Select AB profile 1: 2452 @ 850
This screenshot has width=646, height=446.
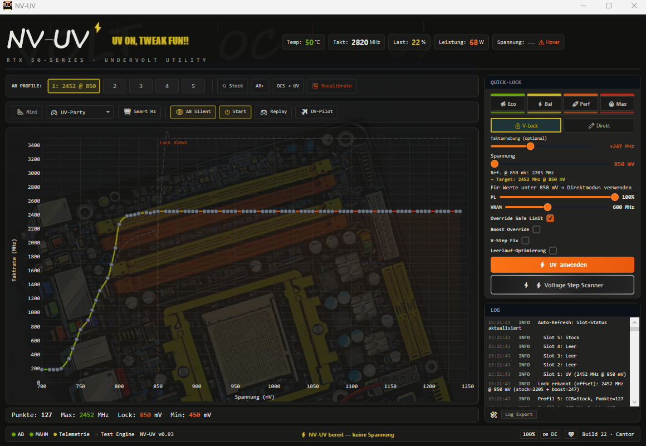[74, 86]
